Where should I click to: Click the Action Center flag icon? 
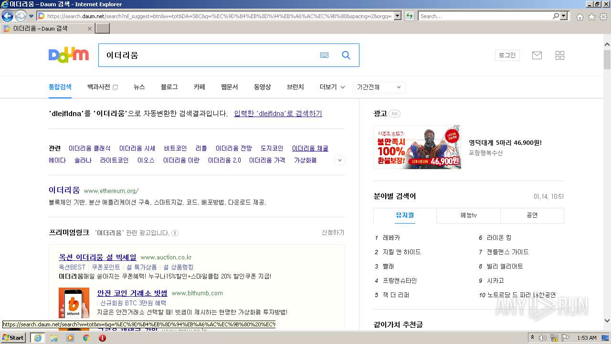tap(566, 338)
